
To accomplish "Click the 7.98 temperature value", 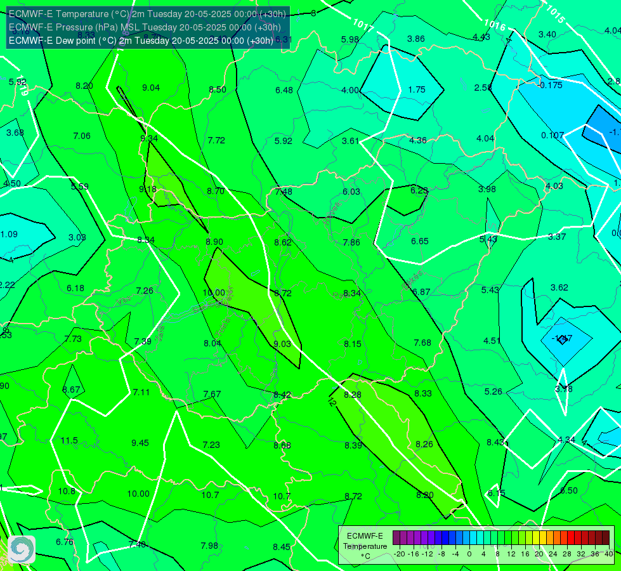I will coord(209,546).
